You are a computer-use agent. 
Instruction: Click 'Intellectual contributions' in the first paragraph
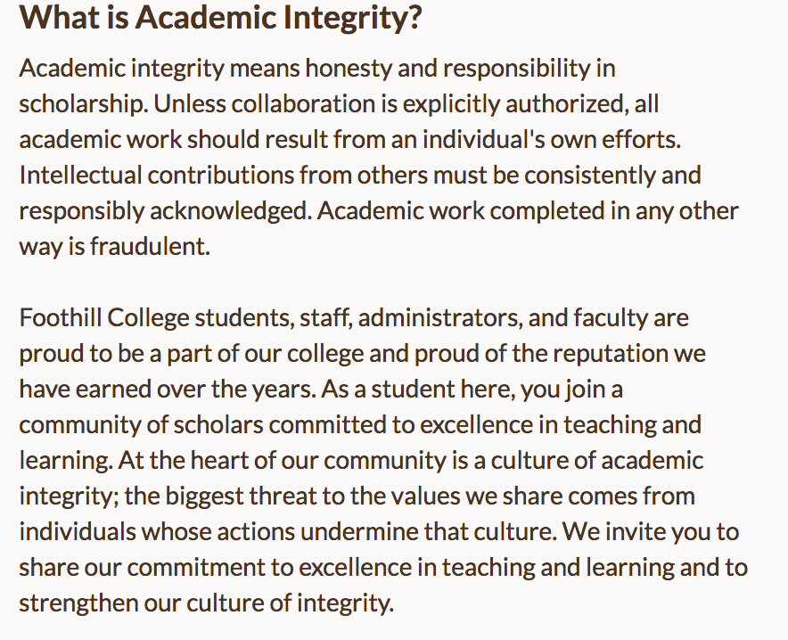point(157,175)
